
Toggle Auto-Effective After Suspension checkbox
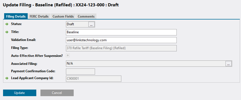pyautogui.click(x=68, y=55)
